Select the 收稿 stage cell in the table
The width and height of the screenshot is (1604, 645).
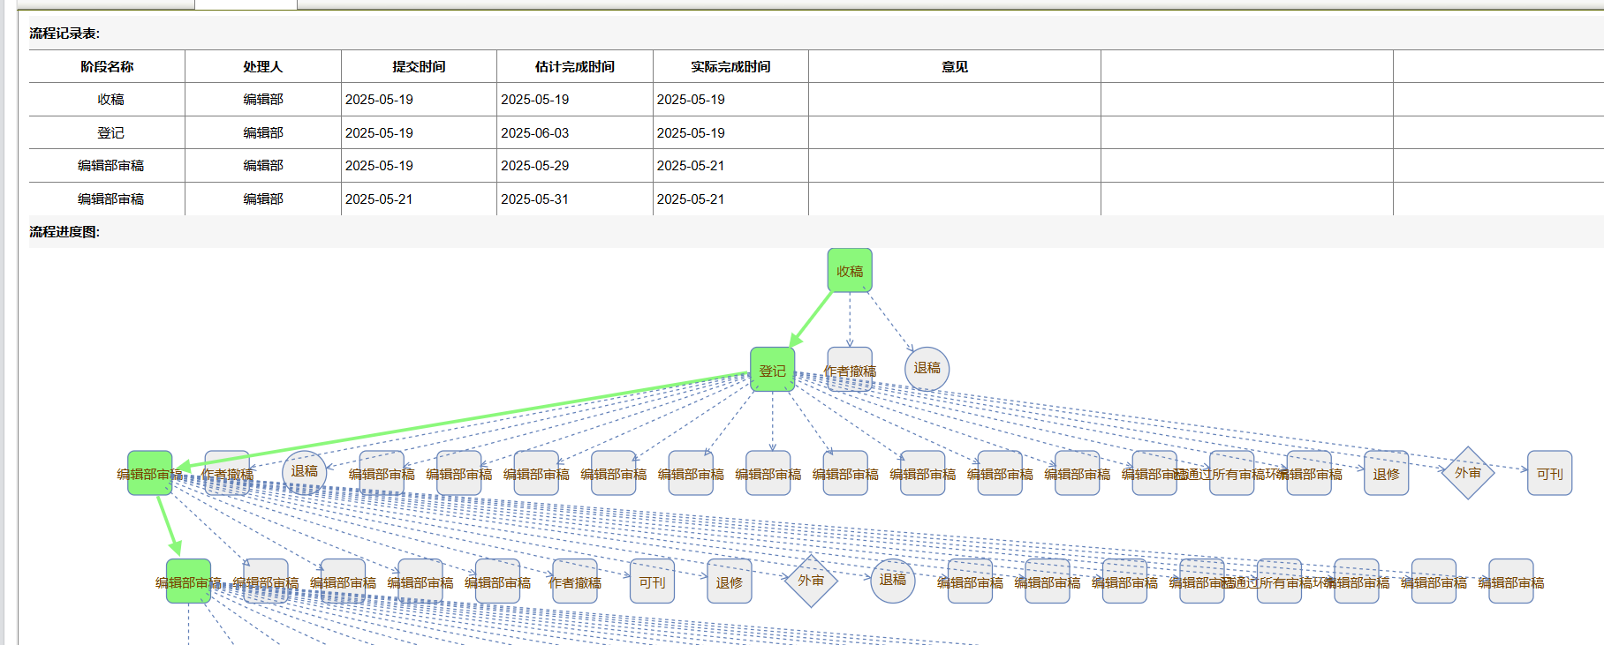110,100
